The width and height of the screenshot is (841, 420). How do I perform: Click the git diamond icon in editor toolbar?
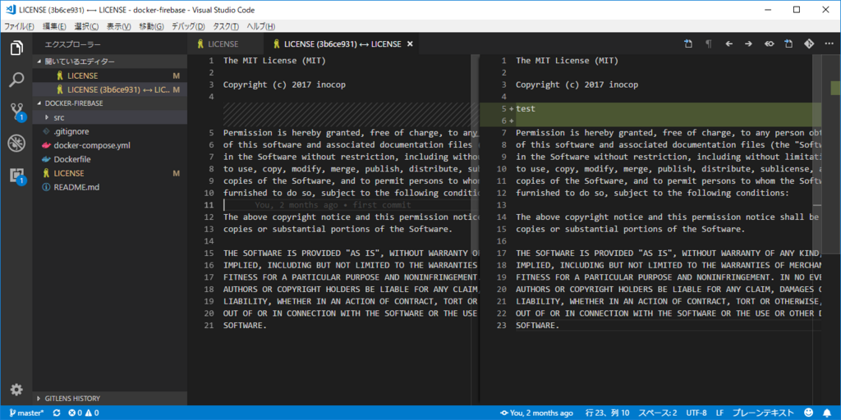808,44
